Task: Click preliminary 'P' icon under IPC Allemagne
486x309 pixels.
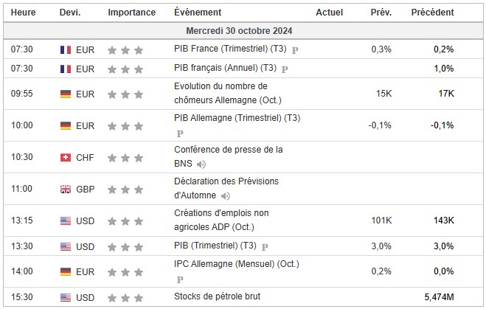Action: click(x=179, y=280)
